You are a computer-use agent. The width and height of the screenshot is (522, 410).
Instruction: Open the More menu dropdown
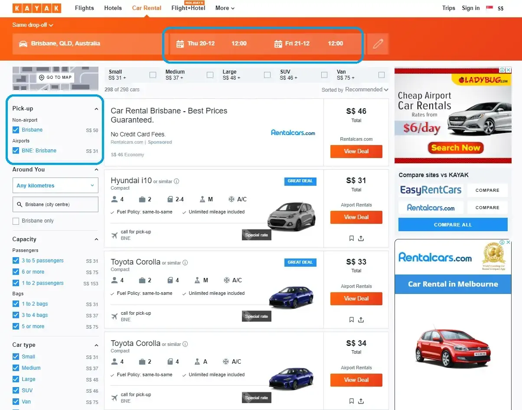coord(225,8)
